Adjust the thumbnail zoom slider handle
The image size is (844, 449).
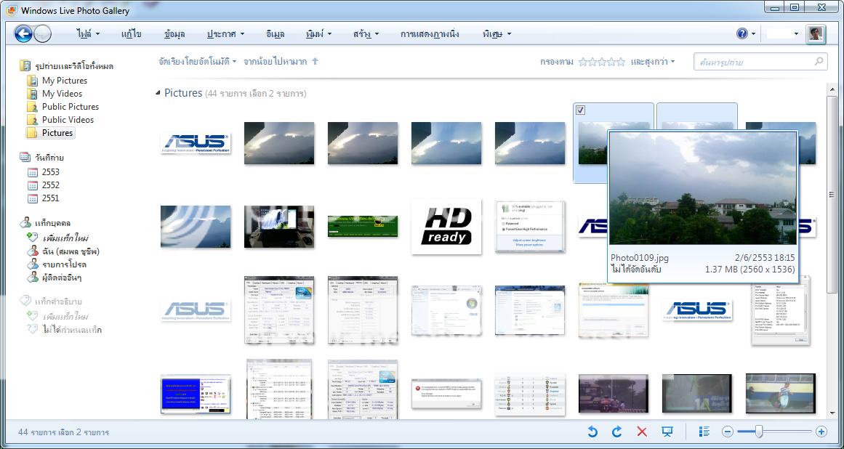[758, 432]
